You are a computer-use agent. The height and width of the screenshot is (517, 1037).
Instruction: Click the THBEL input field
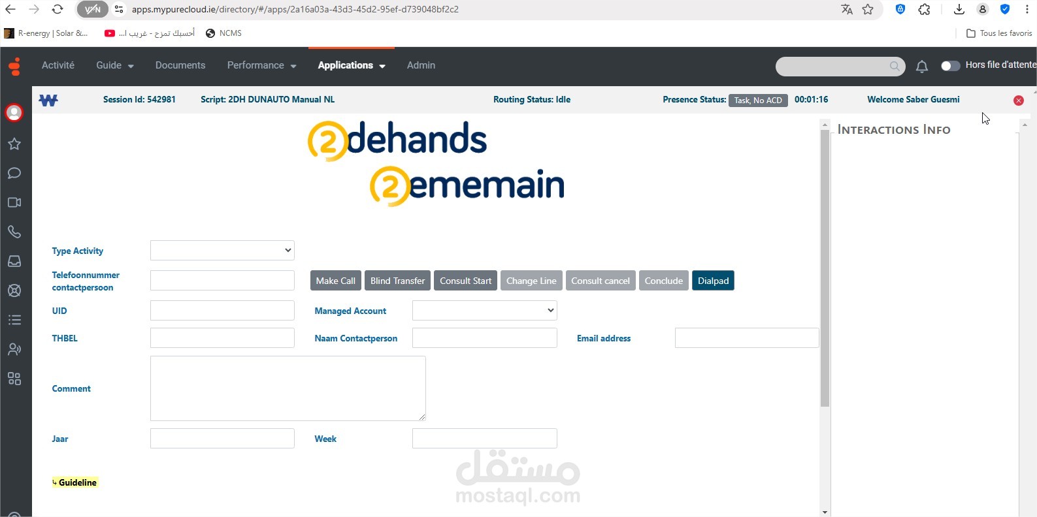click(222, 338)
